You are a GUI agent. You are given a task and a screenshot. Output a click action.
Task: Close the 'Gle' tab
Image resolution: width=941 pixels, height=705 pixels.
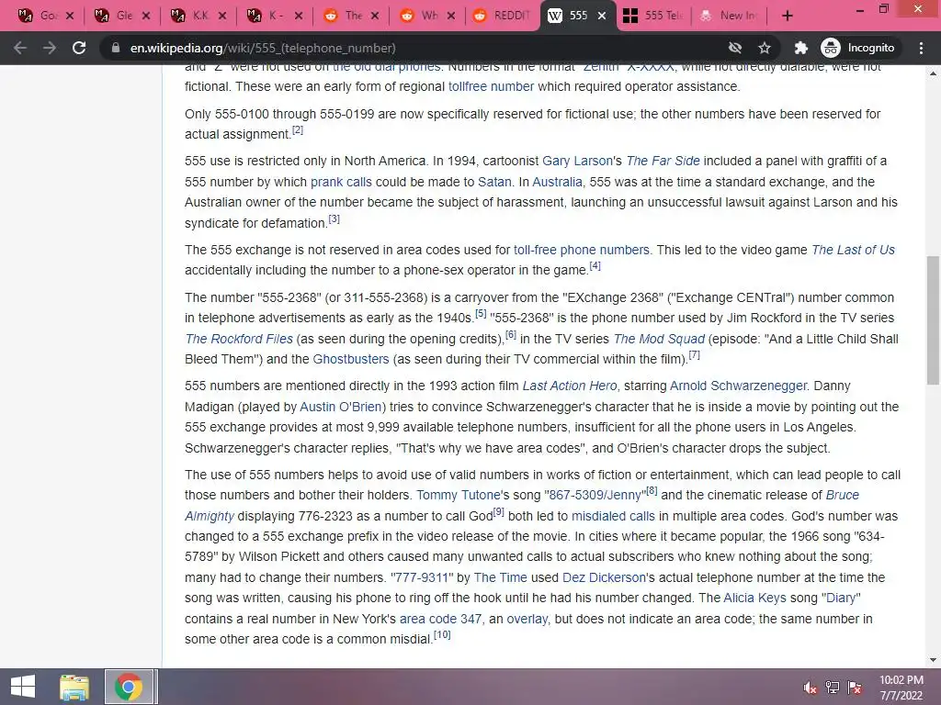point(146,16)
